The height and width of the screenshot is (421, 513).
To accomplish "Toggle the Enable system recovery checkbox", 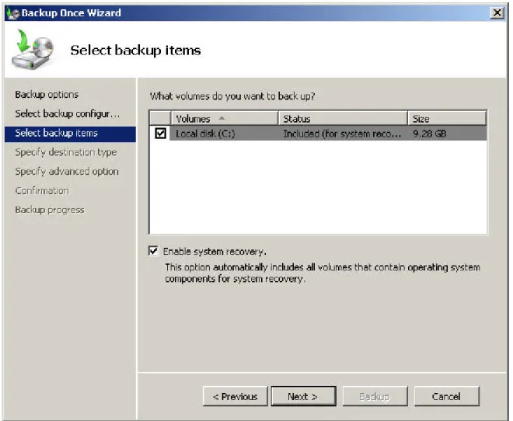I will click(153, 251).
